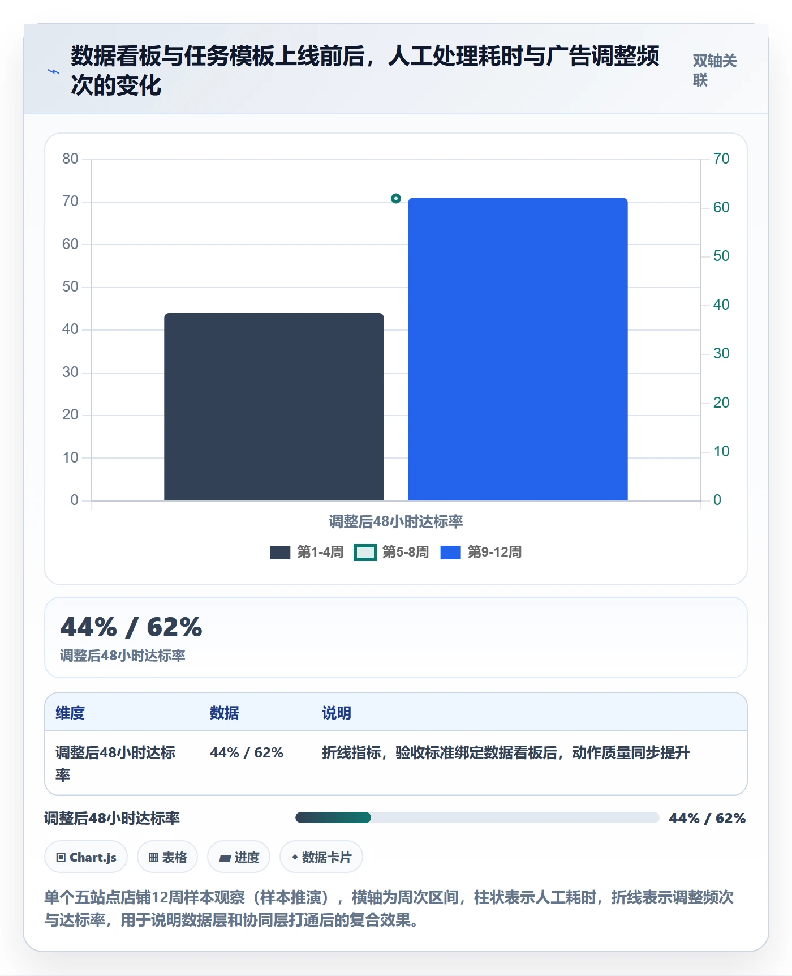Viewport: 792px width, 976px height.
Task: Click the 调整后48小时达标率 label left of the progress bar
Action: pyautogui.click(x=112, y=818)
